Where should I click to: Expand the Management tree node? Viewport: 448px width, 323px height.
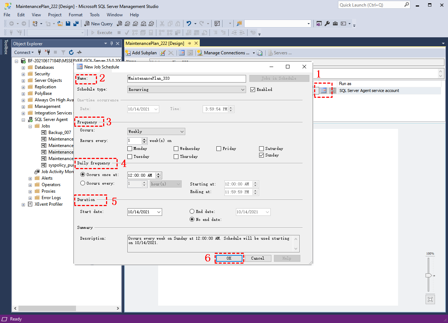coord(24,106)
